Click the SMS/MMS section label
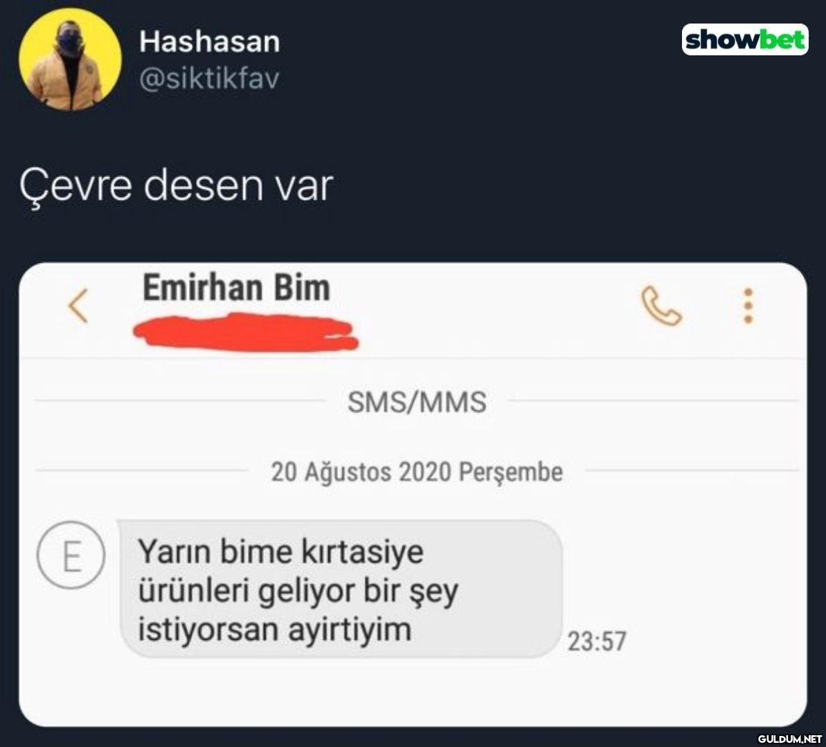 pyautogui.click(x=417, y=402)
